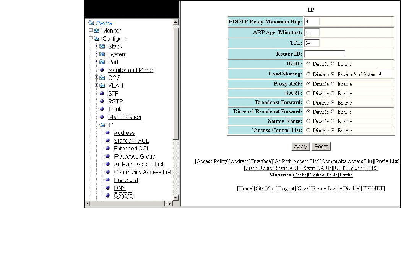Expand the Stack tree node
Image resolution: width=401 pixels, height=268 pixels.
[96, 46]
